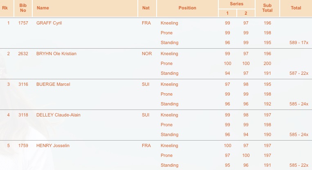Click the Total column header
Viewport: 312px width, 170px height.
click(296, 8)
